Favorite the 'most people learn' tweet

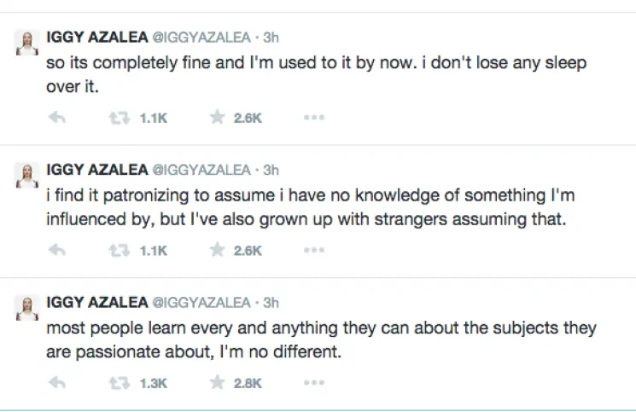[x=218, y=383]
